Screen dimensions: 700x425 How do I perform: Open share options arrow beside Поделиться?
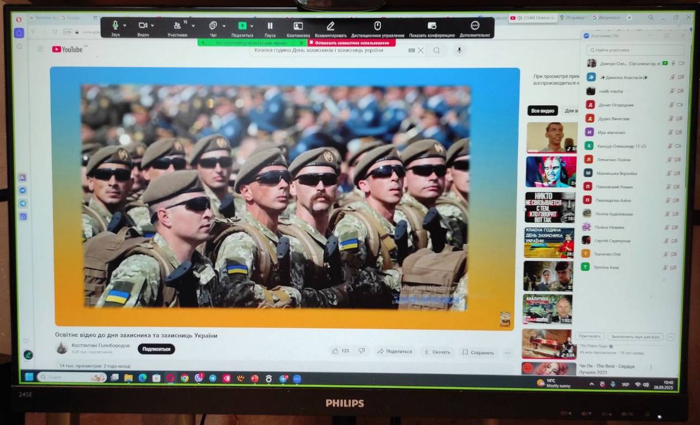[x=252, y=25]
